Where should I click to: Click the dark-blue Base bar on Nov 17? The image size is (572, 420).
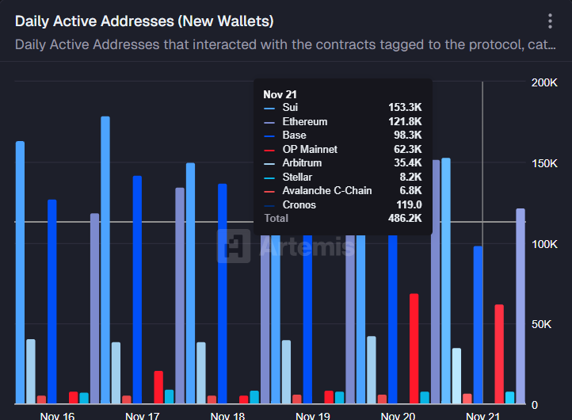click(x=137, y=290)
